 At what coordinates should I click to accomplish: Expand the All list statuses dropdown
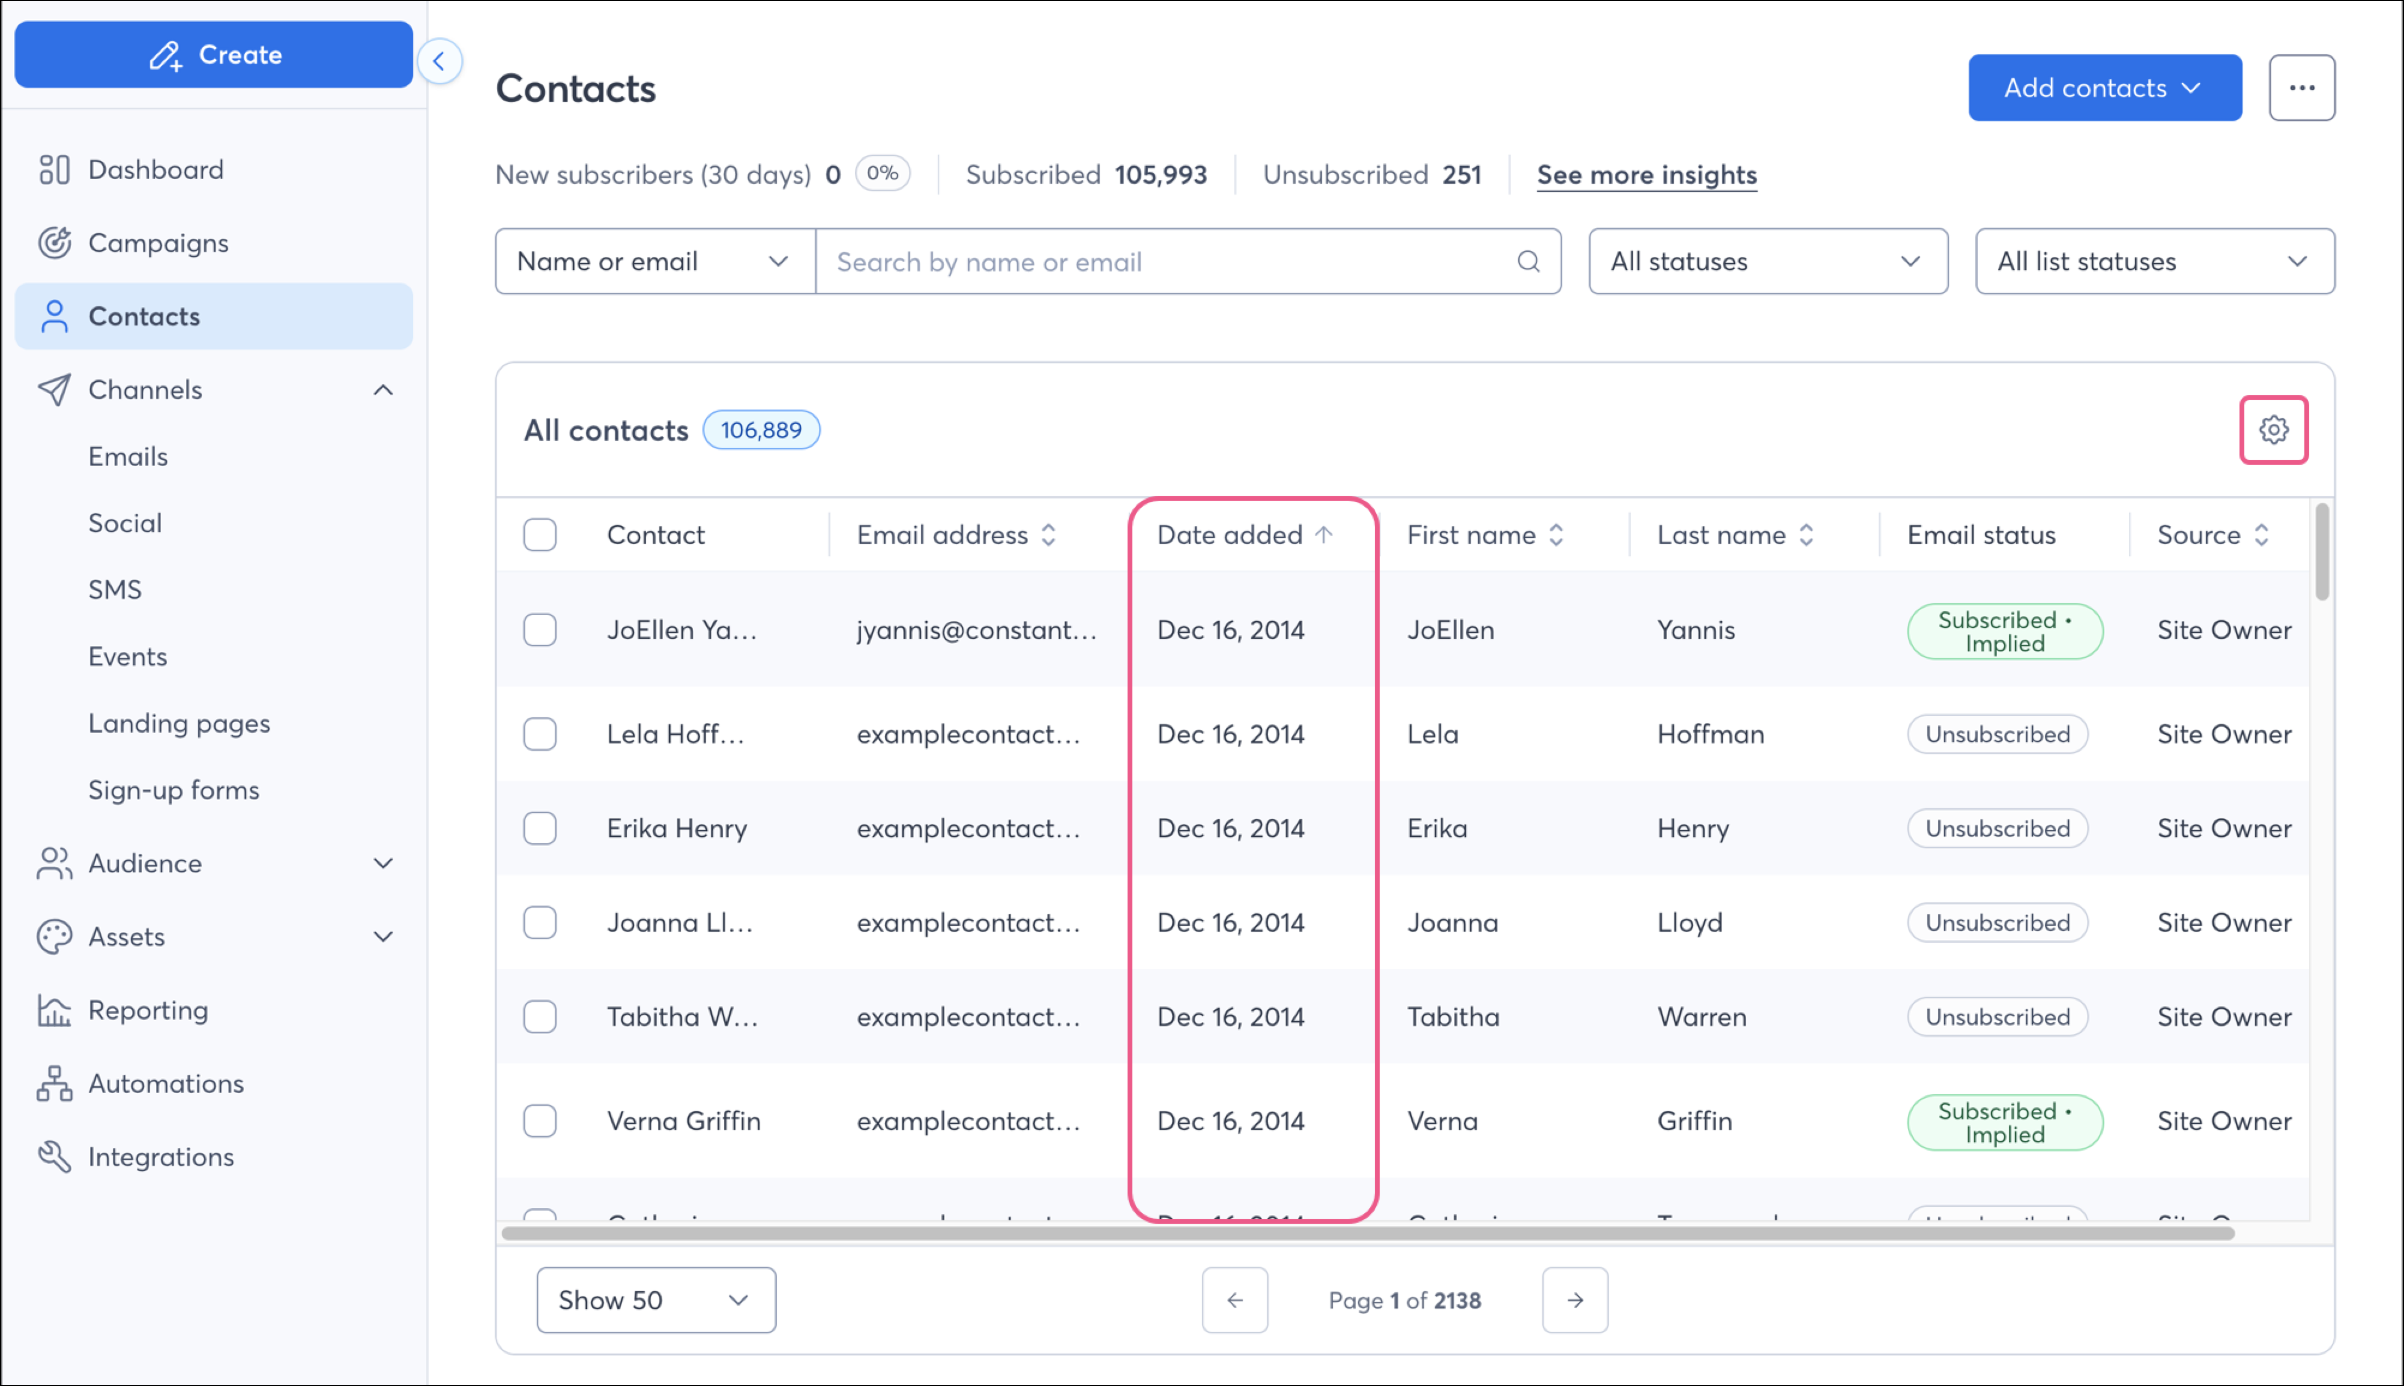click(x=2154, y=261)
